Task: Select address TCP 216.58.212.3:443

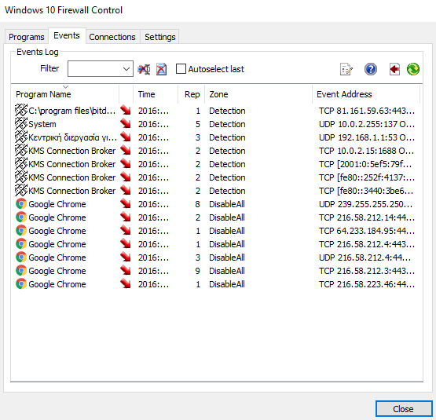Action: [367, 271]
